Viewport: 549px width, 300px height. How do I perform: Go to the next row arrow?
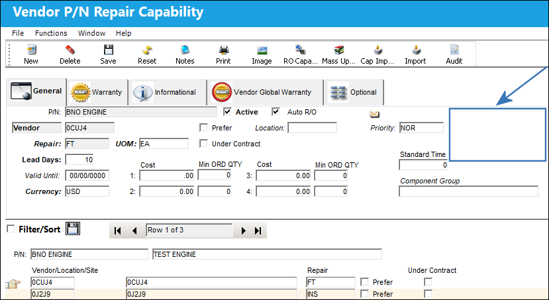tap(243, 230)
